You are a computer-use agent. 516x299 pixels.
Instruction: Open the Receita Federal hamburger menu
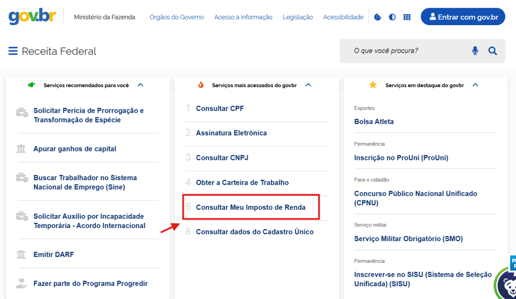(13, 51)
